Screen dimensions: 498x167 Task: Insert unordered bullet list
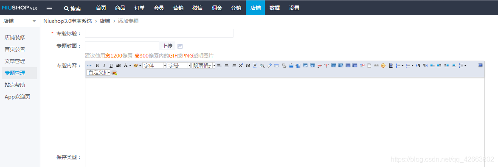408,66
